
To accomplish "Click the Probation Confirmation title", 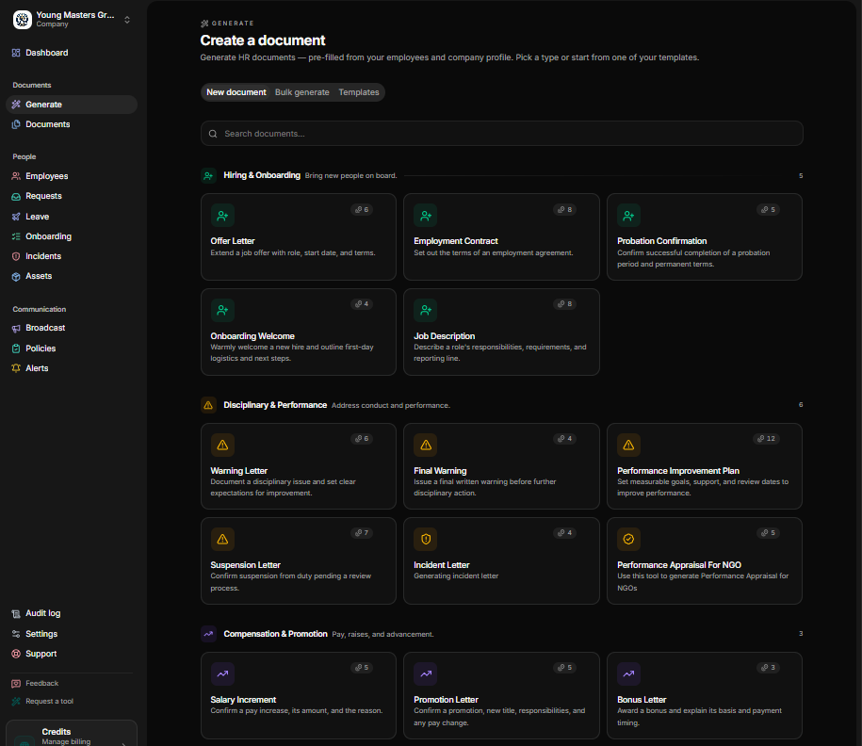I will [x=662, y=241].
